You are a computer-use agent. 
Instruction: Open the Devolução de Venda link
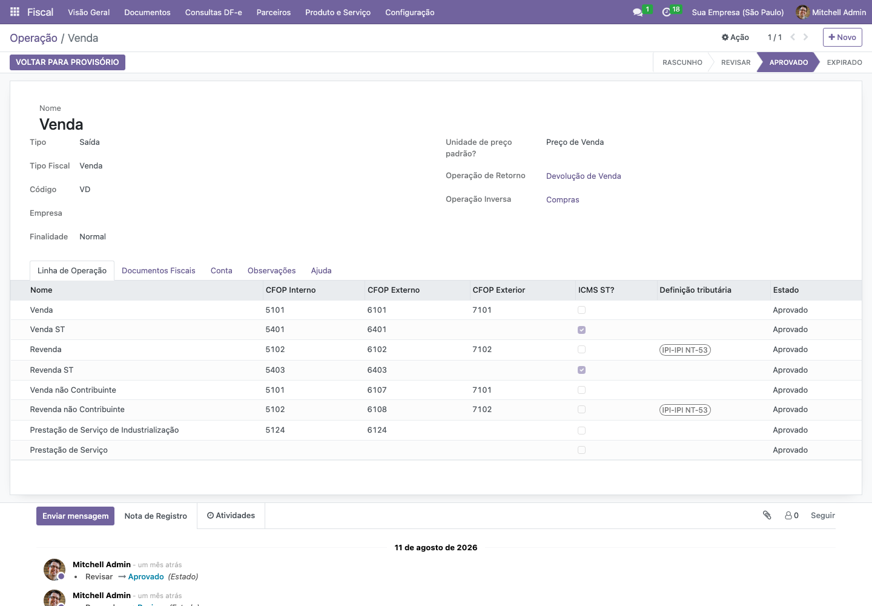click(584, 176)
